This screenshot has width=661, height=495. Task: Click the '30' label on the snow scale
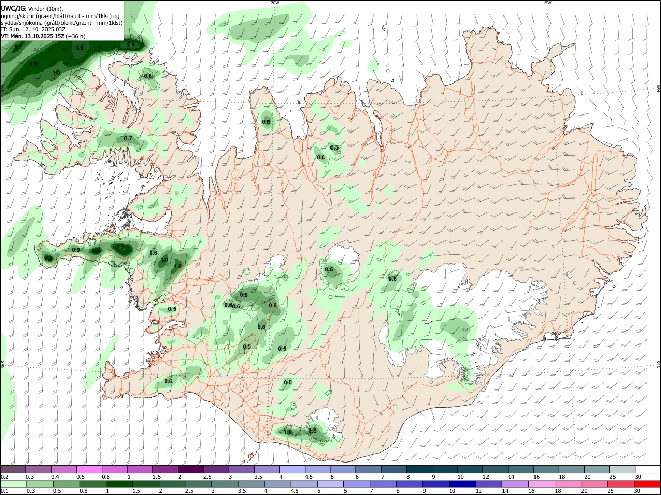(638, 477)
